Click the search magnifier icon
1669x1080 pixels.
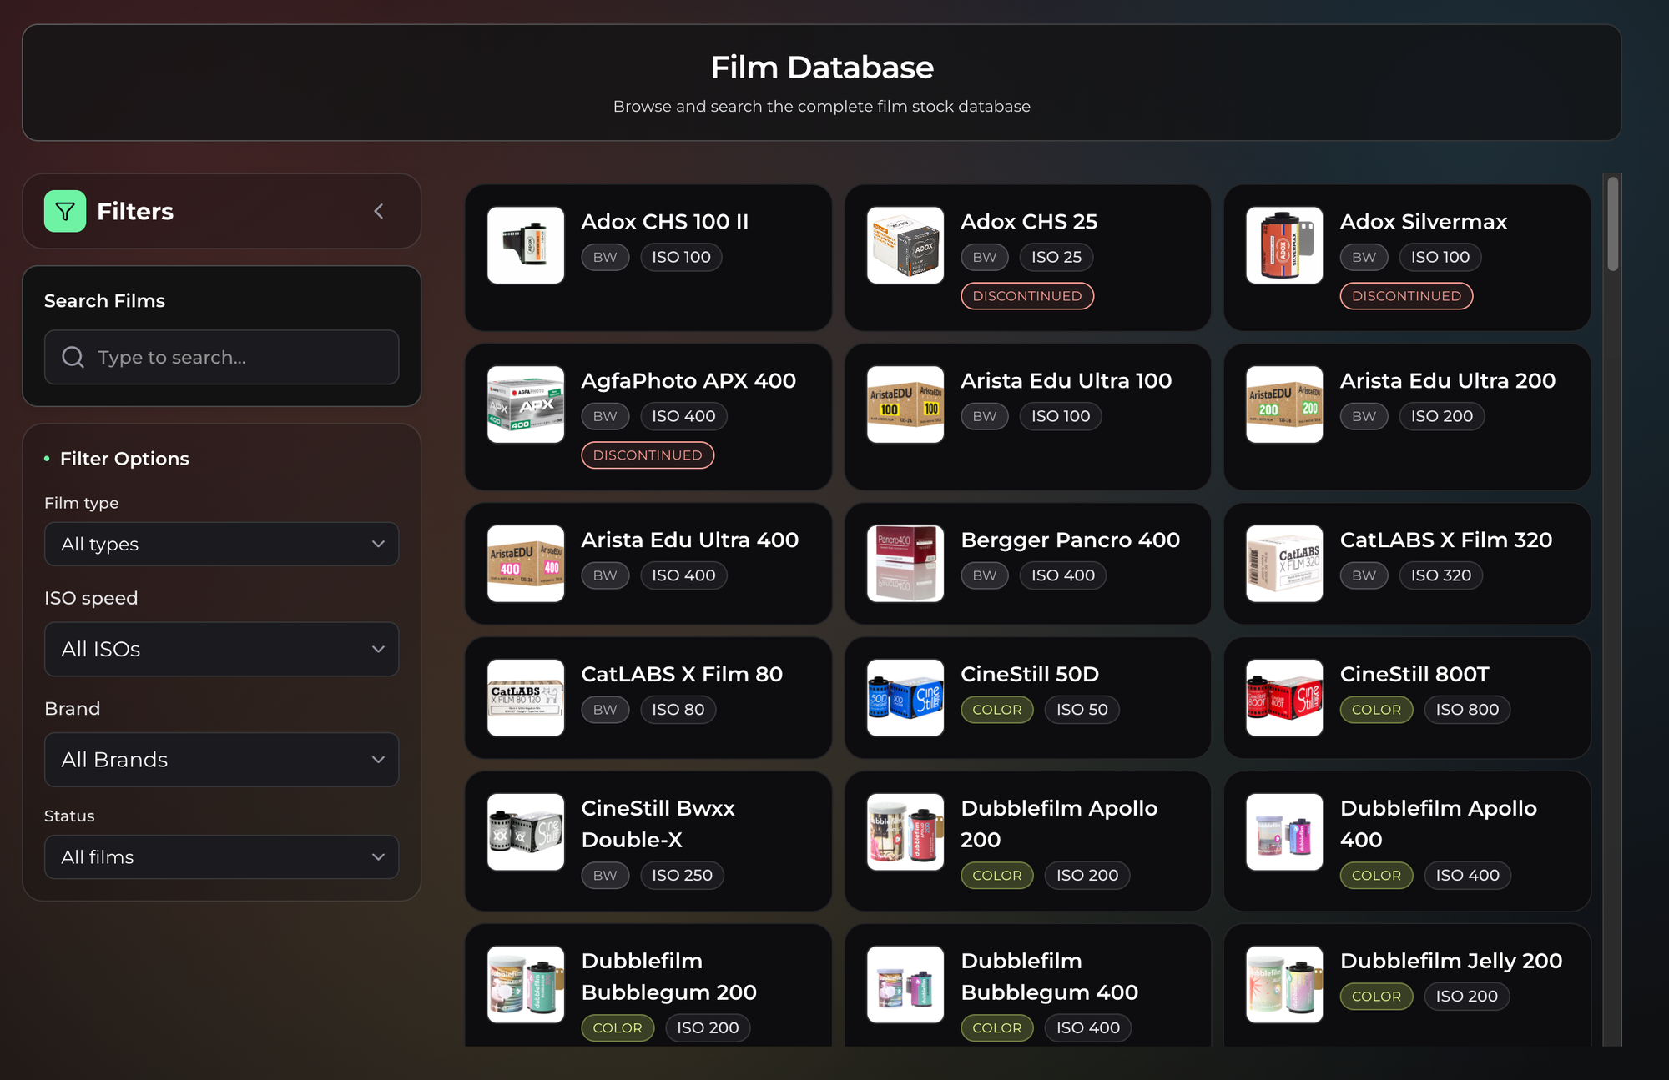pos(73,357)
